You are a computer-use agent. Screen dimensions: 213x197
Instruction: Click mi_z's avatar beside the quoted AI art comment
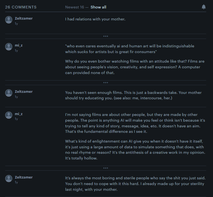tap(9, 47)
